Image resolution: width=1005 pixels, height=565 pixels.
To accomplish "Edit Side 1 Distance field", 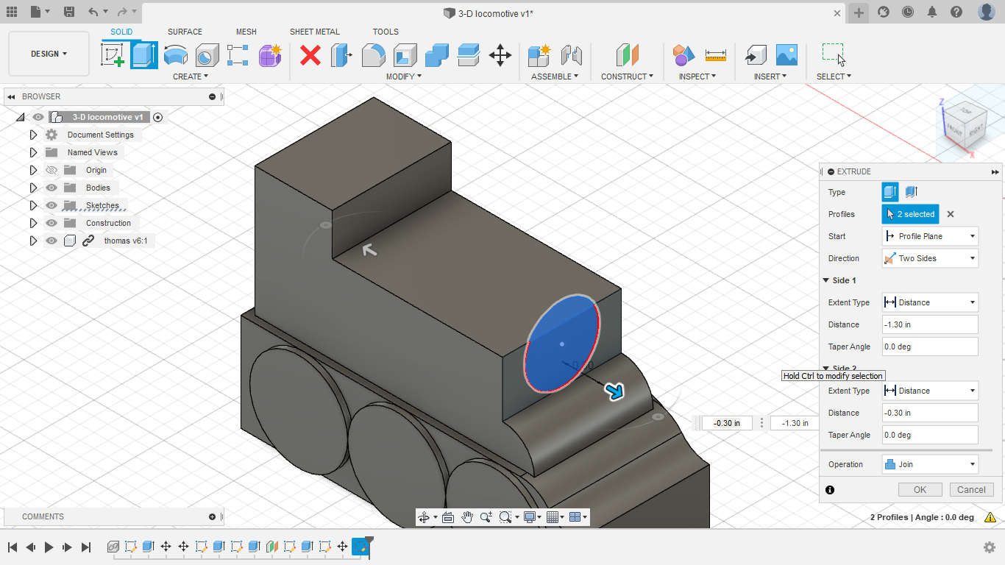I will [x=930, y=324].
